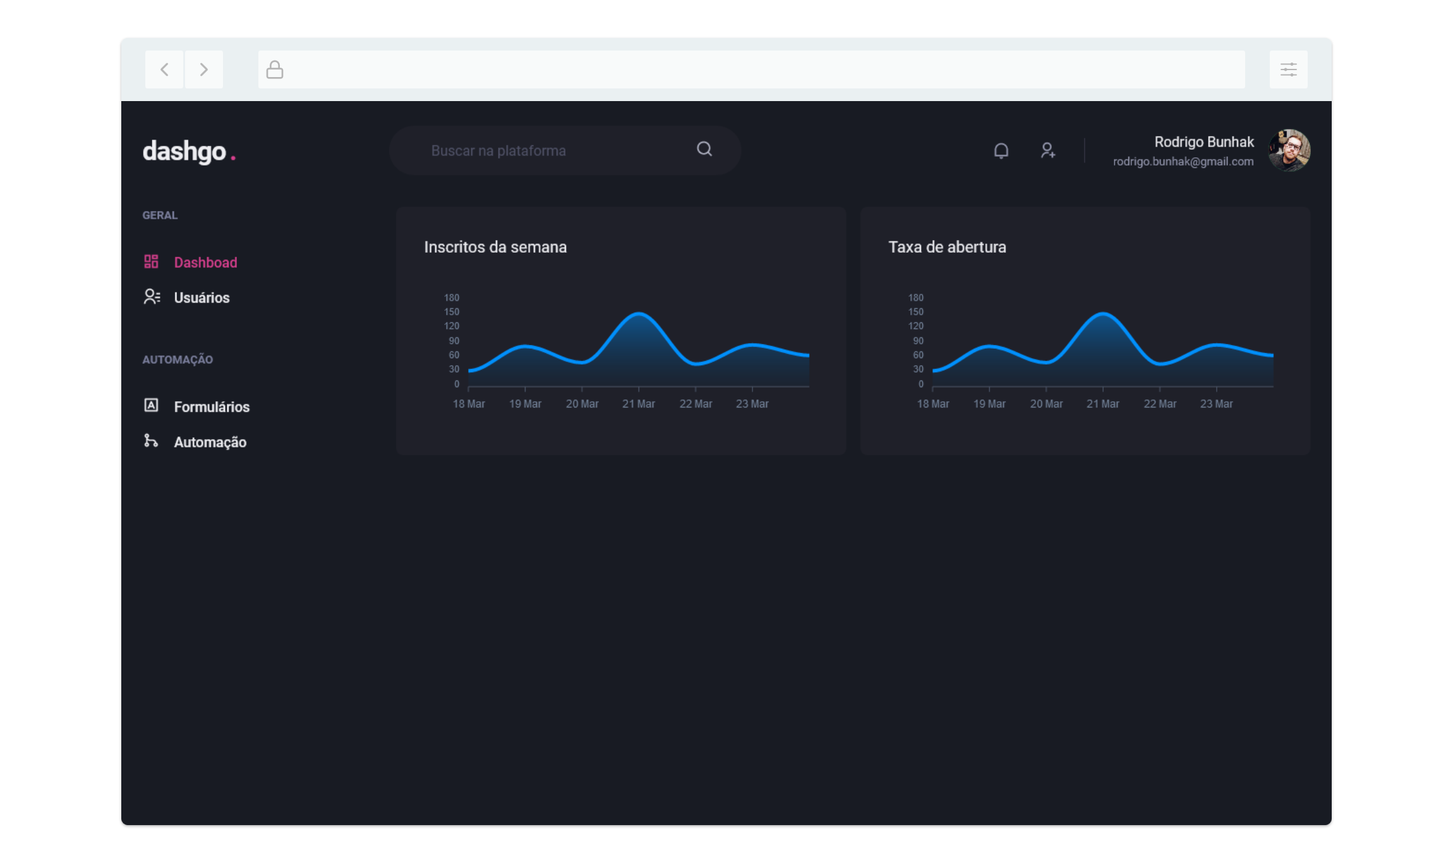Image resolution: width=1453 pixels, height=863 pixels.
Task: Click the Rodrigo Bunhak profile name
Action: click(1204, 142)
